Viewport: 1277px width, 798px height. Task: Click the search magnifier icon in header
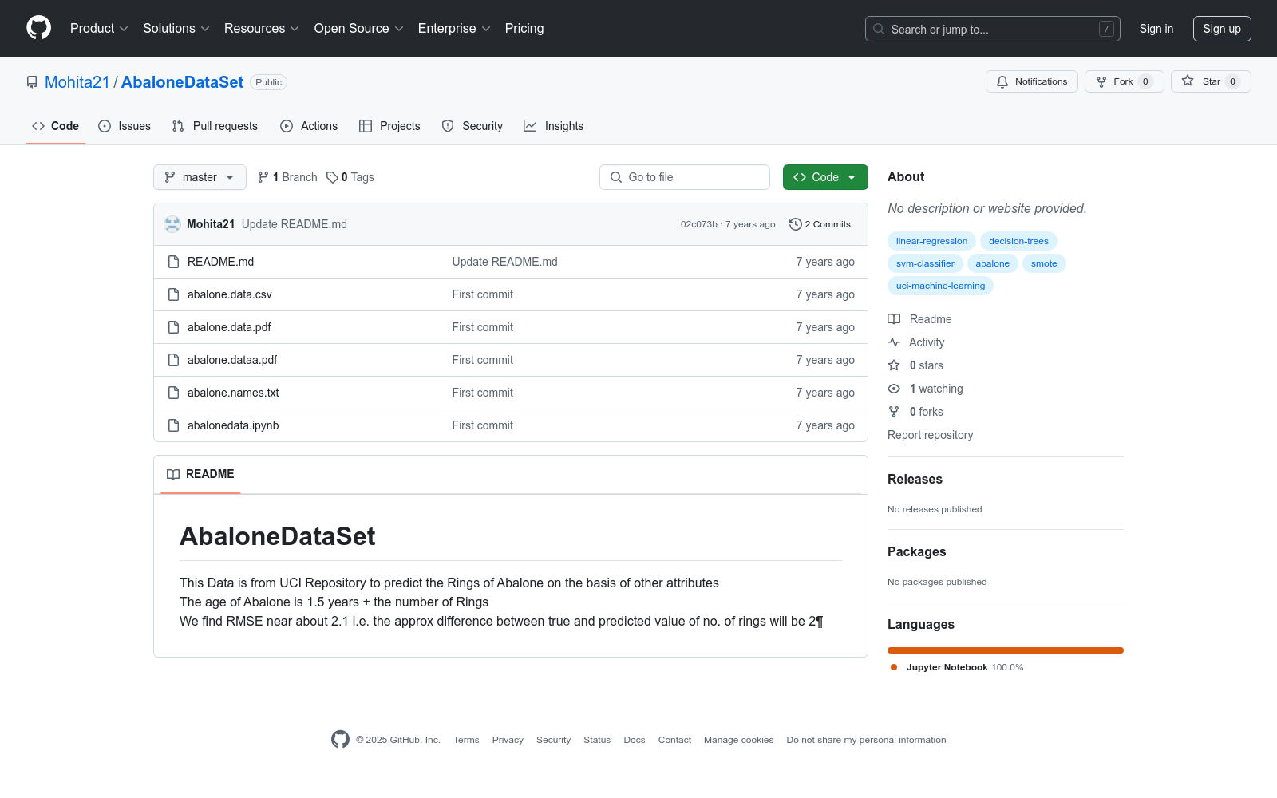tap(879, 29)
